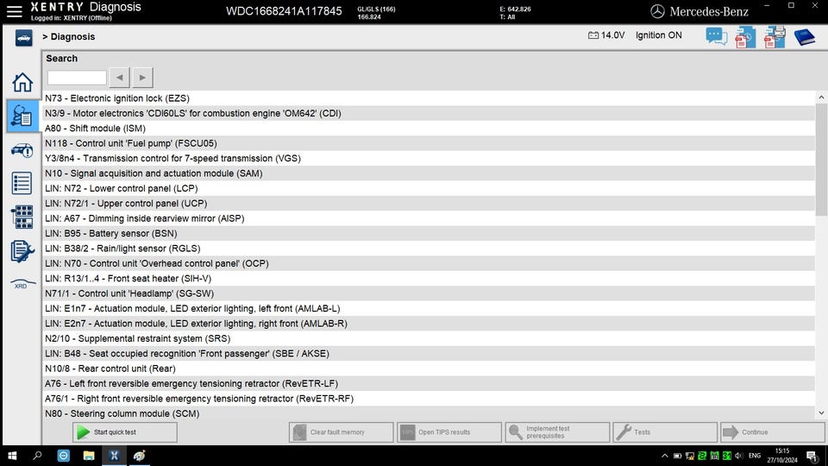Open the taskbar clock showing 15:15
This screenshot has width=828, height=466.
tap(782, 456)
